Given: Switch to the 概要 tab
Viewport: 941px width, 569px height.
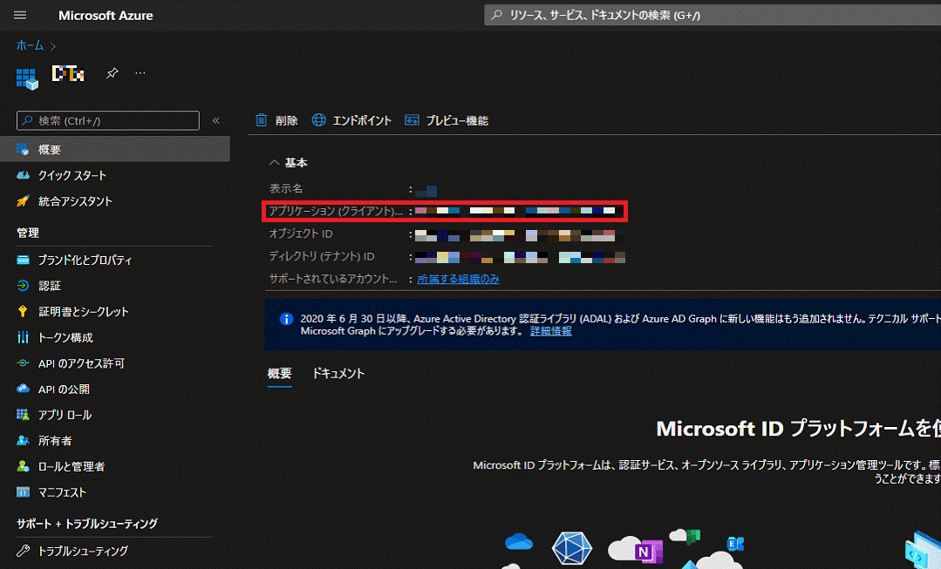Looking at the screenshot, I should (279, 374).
